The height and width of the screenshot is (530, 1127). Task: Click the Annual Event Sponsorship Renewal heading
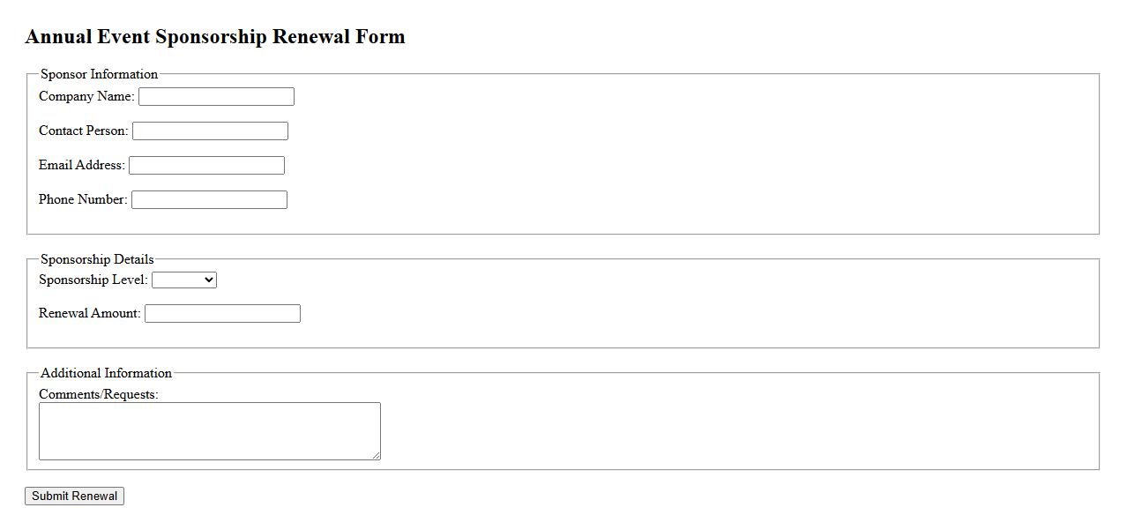click(215, 37)
